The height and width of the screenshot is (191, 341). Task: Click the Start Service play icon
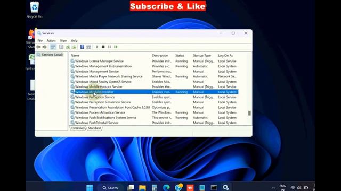[97, 47]
